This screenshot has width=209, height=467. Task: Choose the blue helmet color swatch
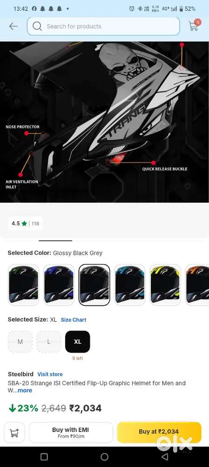[59, 285]
